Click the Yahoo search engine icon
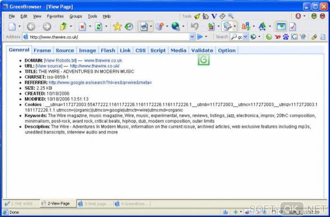 point(278,37)
